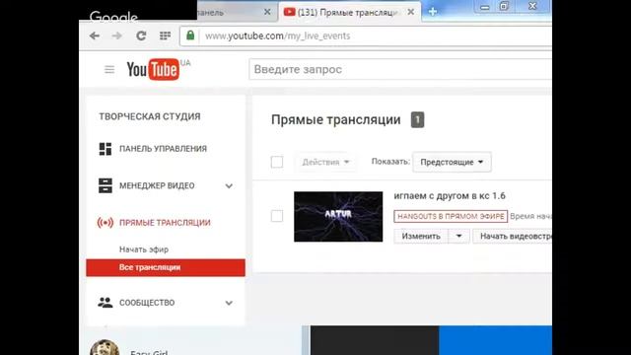631x355 pixels.
Task: Click the video manager icon beside Менеджер видео
Action: point(105,186)
